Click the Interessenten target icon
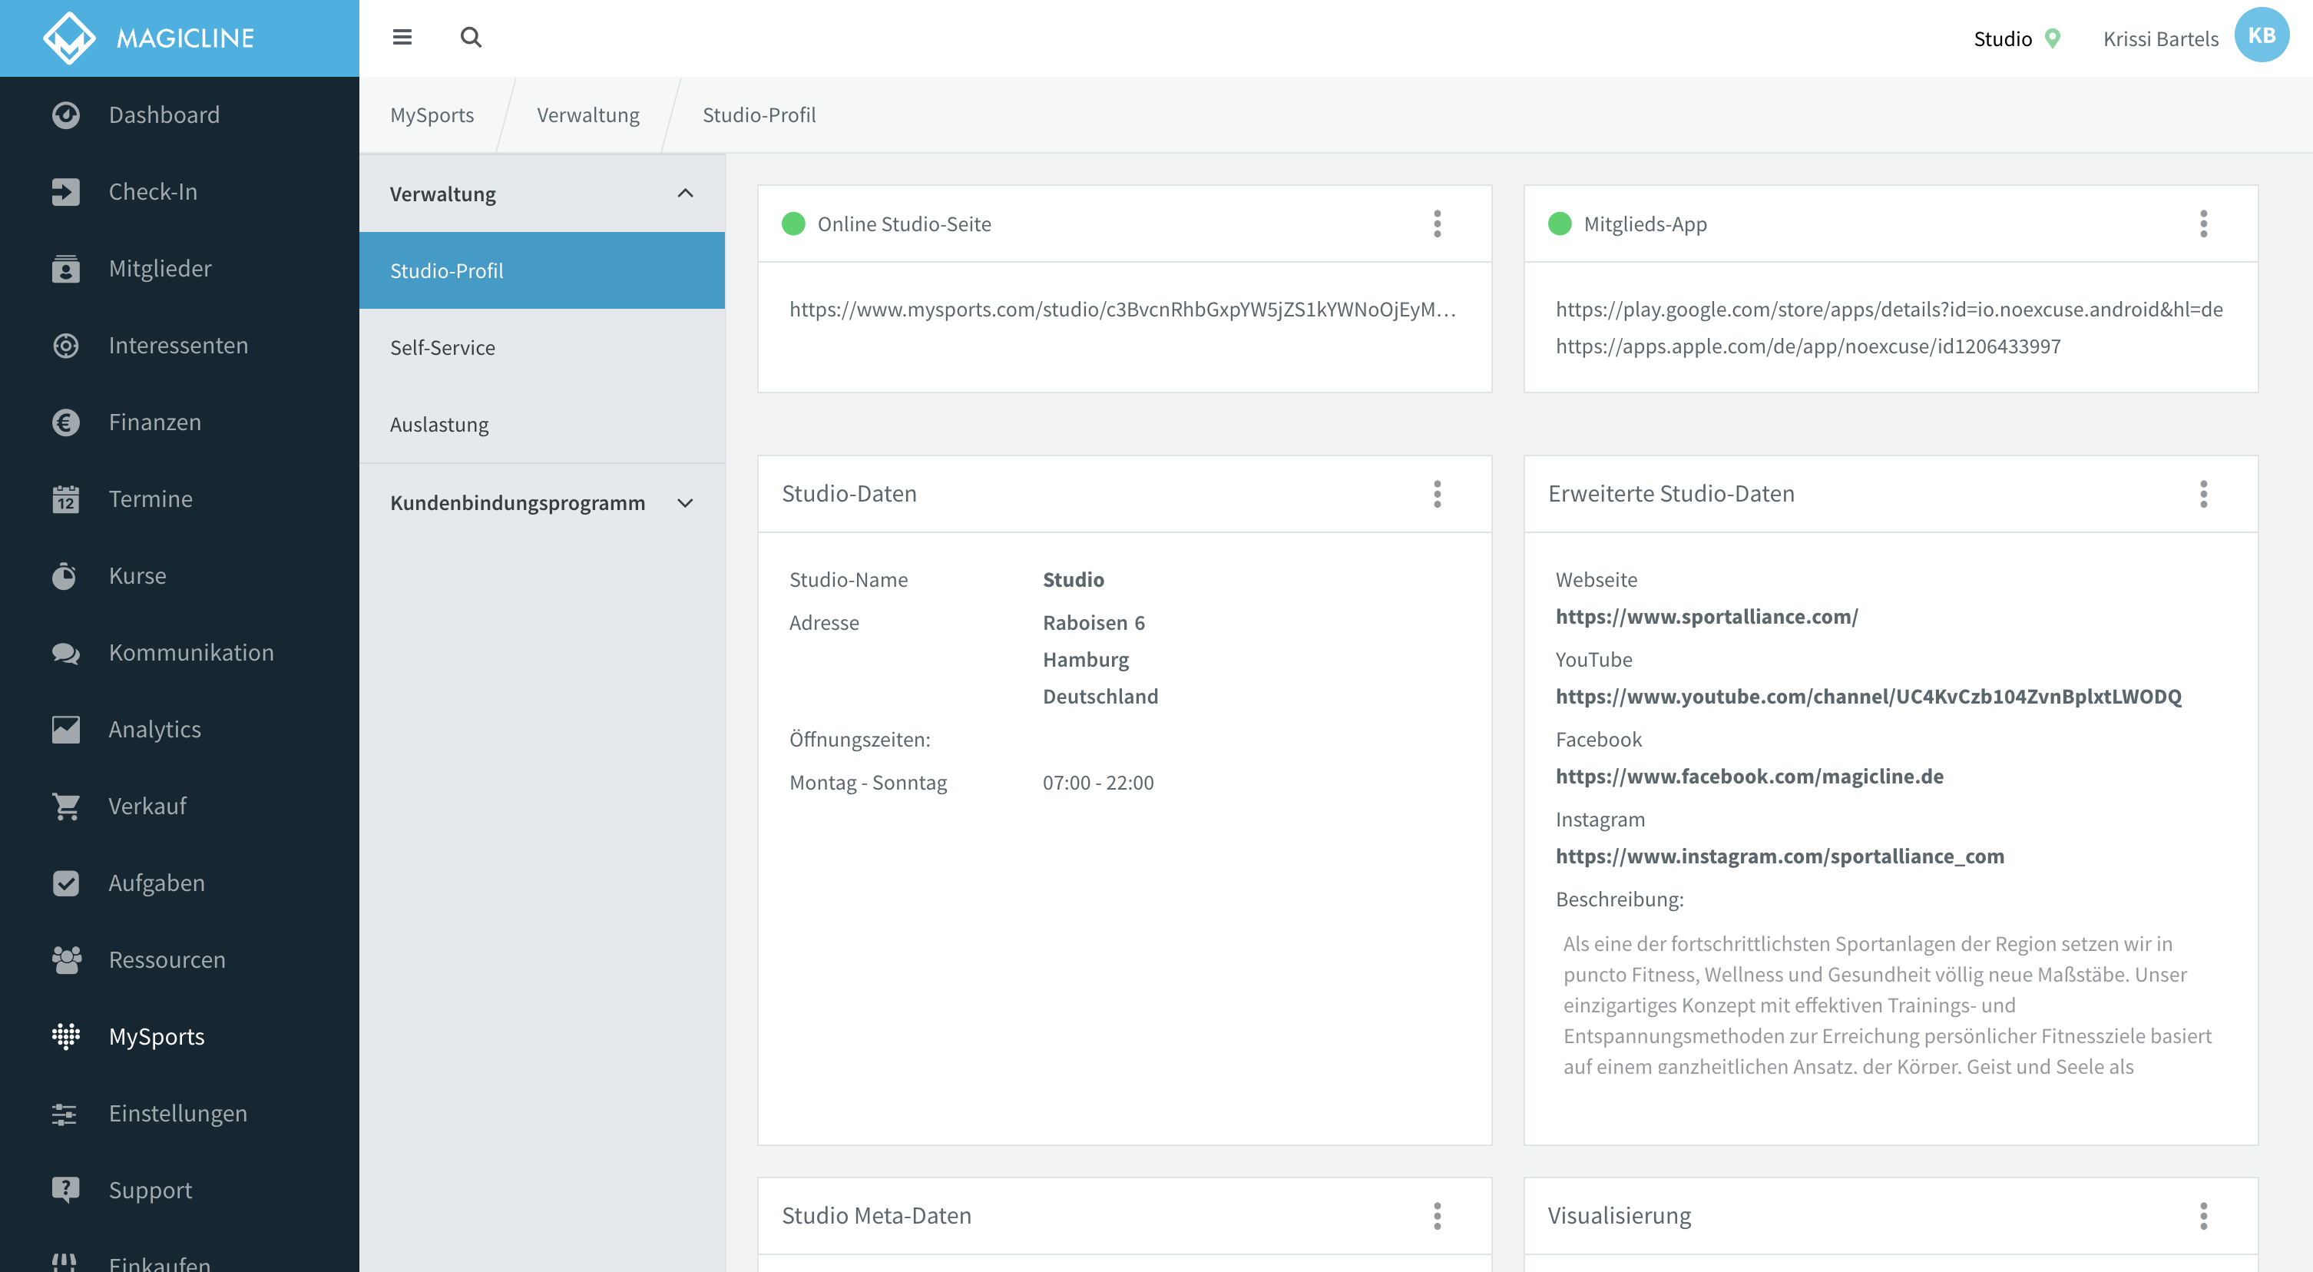Image resolution: width=2313 pixels, height=1272 pixels. [x=65, y=345]
